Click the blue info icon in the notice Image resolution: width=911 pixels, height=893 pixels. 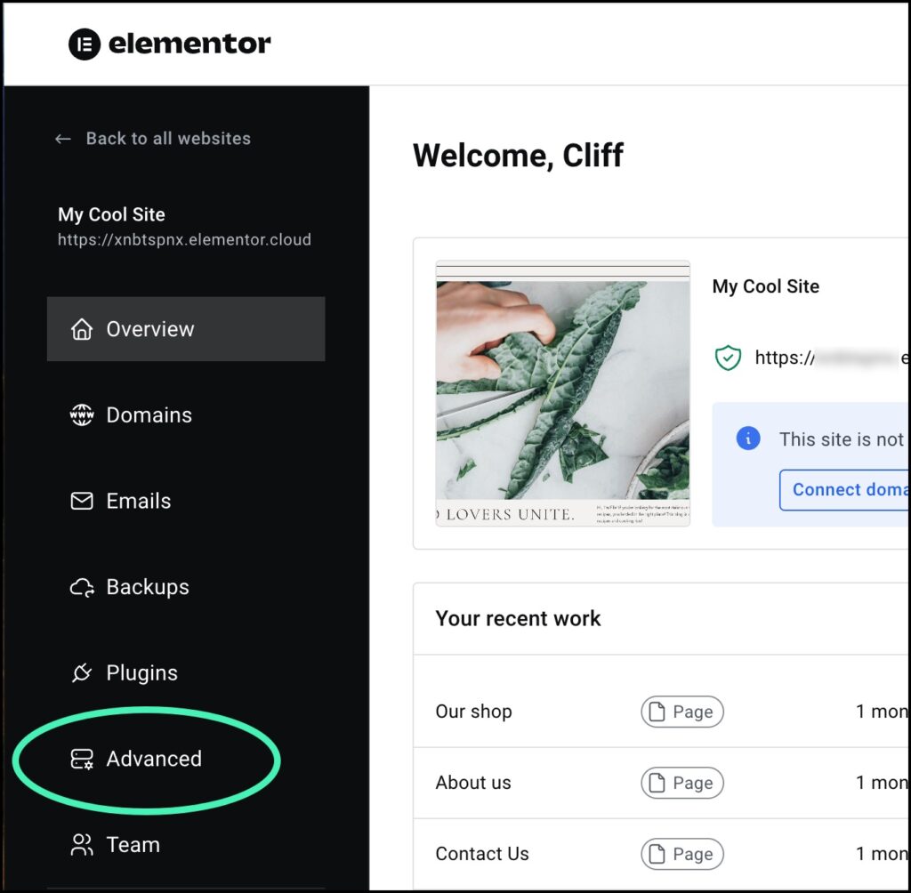(750, 438)
